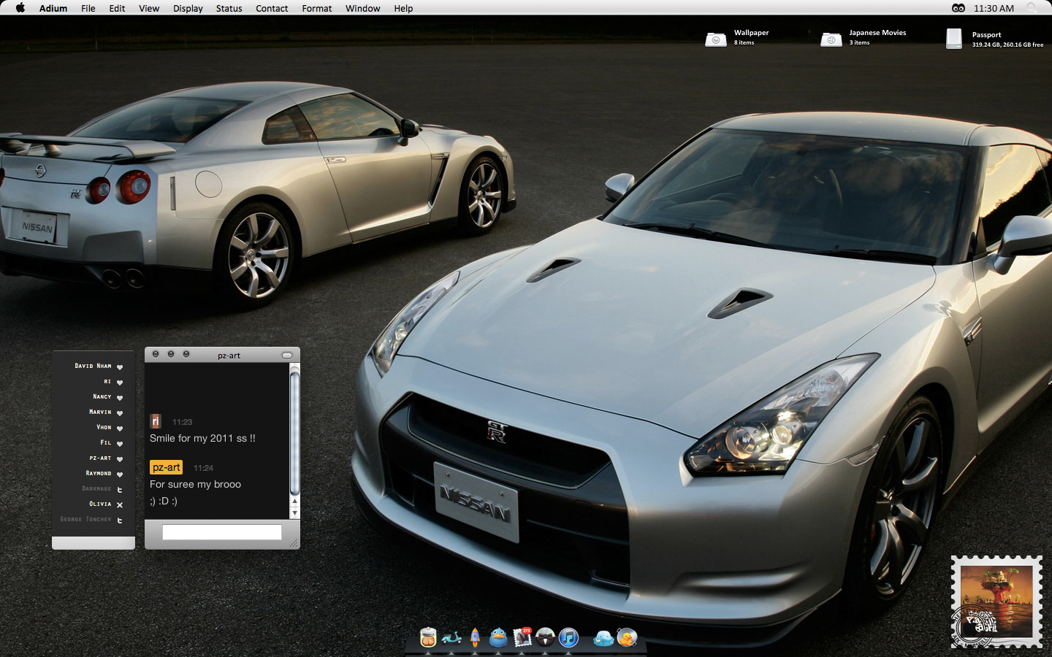Open the Help menu
Screen dimensions: 1052x657
tap(403, 8)
